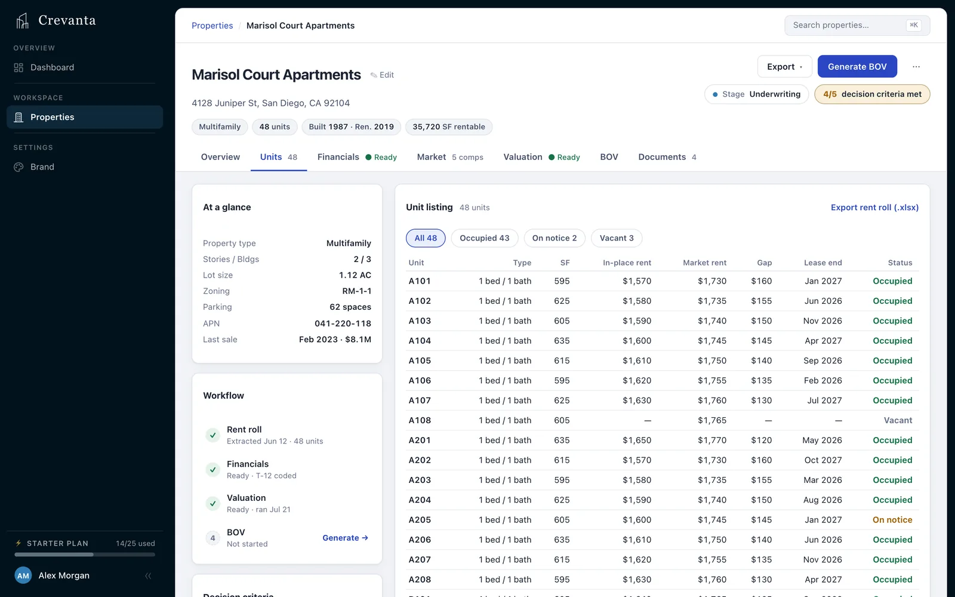The image size is (955, 597).
Task: Select unit A101 row
Action: (663, 281)
